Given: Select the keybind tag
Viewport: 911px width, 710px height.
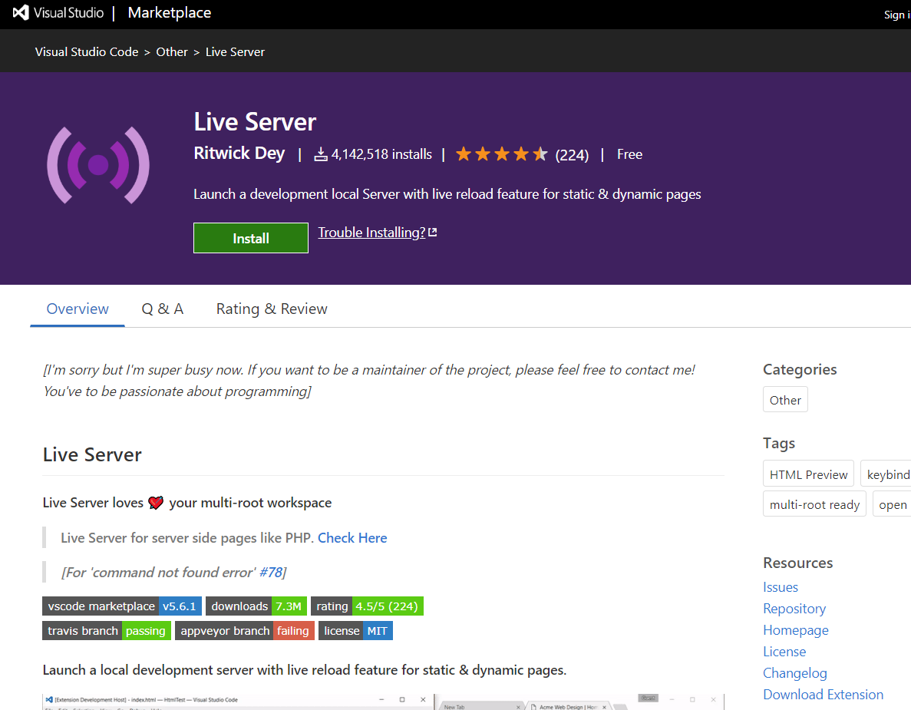Looking at the screenshot, I should pyautogui.click(x=886, y=474).
